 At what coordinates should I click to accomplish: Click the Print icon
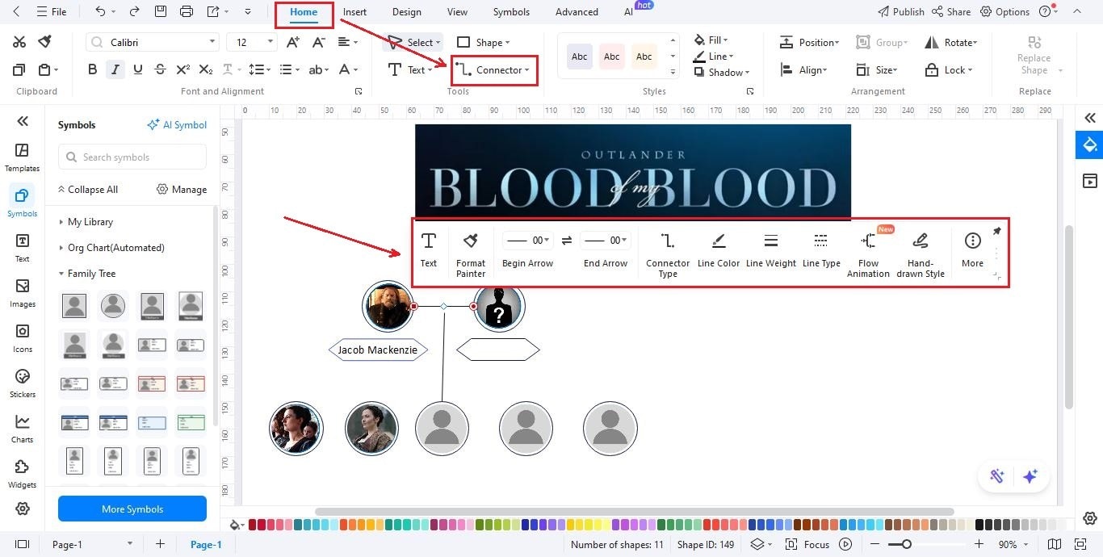click(187, 11)
